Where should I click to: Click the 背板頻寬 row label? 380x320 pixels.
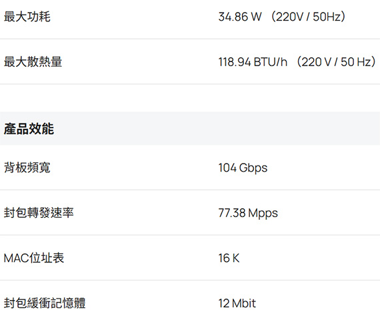(x=27, y=168)
